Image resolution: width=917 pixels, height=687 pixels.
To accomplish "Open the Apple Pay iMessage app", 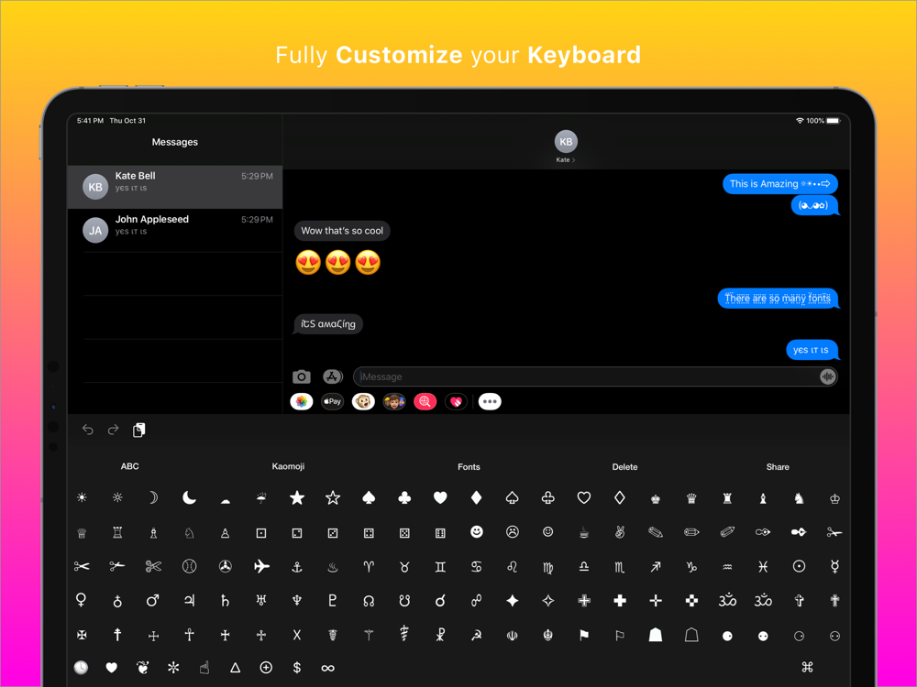I will pos(332,401).
